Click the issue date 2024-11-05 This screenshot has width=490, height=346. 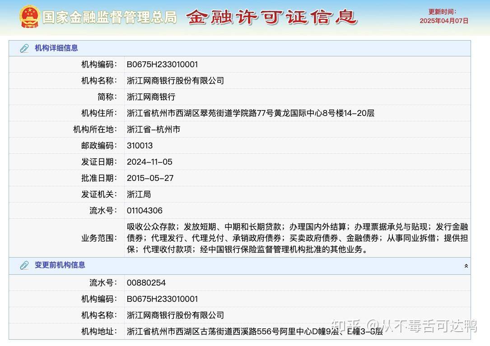[x=149, y=162]
